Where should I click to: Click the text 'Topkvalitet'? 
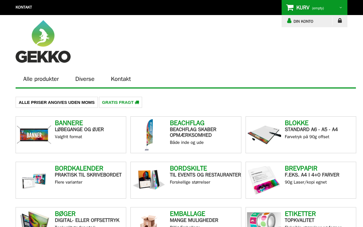click(x=299, y=220)
